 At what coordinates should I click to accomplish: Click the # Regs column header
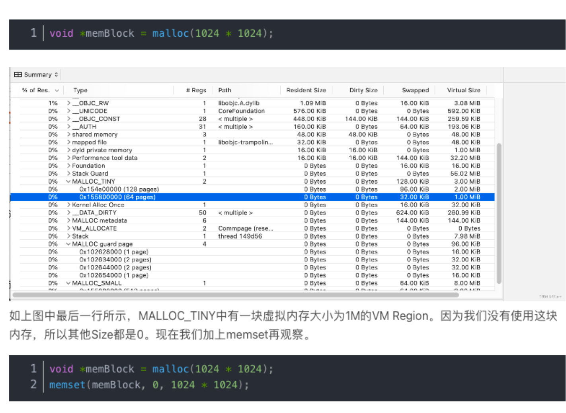tap(196, 90)
